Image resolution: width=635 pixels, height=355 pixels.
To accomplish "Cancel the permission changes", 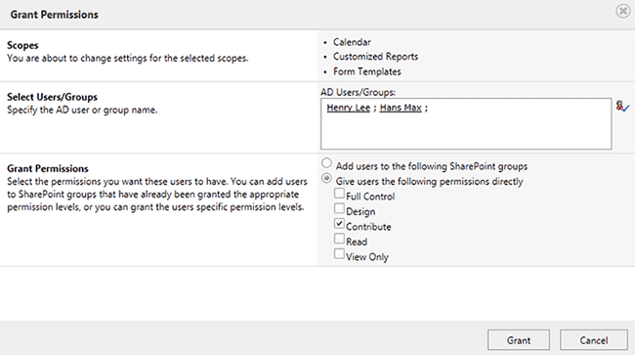I will [x=594, y=340].
